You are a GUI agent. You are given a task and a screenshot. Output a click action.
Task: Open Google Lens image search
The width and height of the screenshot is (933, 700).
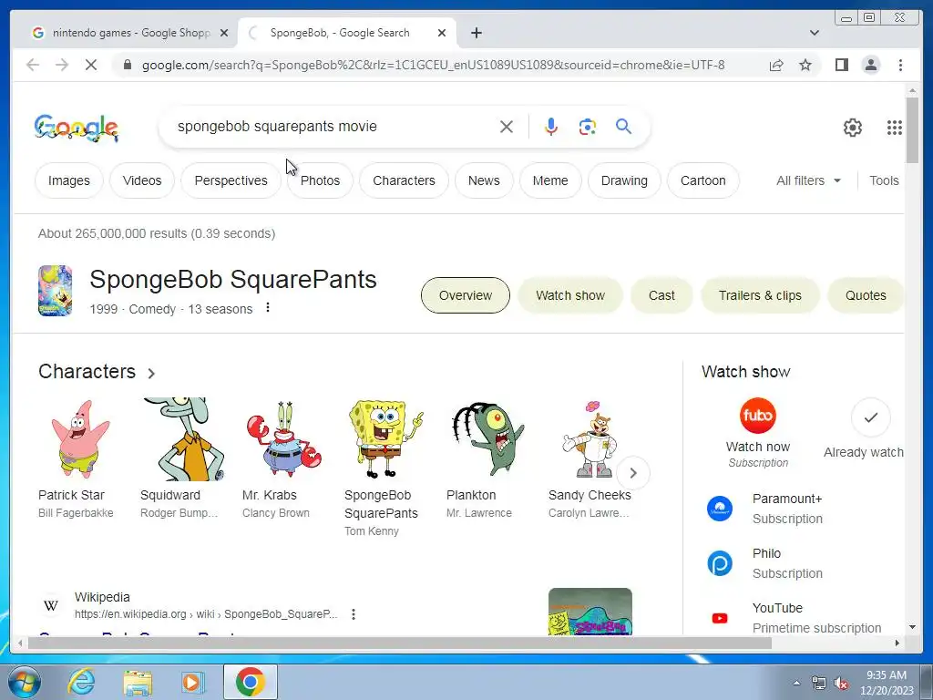[588, 127]
